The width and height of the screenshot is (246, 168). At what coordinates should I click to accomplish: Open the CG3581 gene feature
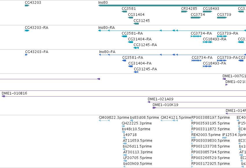click(124, 12)
